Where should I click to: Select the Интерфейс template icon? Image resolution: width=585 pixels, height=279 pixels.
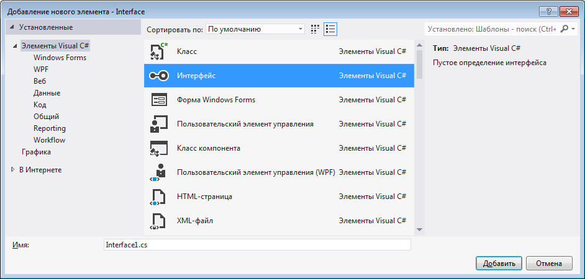[159, 76]
